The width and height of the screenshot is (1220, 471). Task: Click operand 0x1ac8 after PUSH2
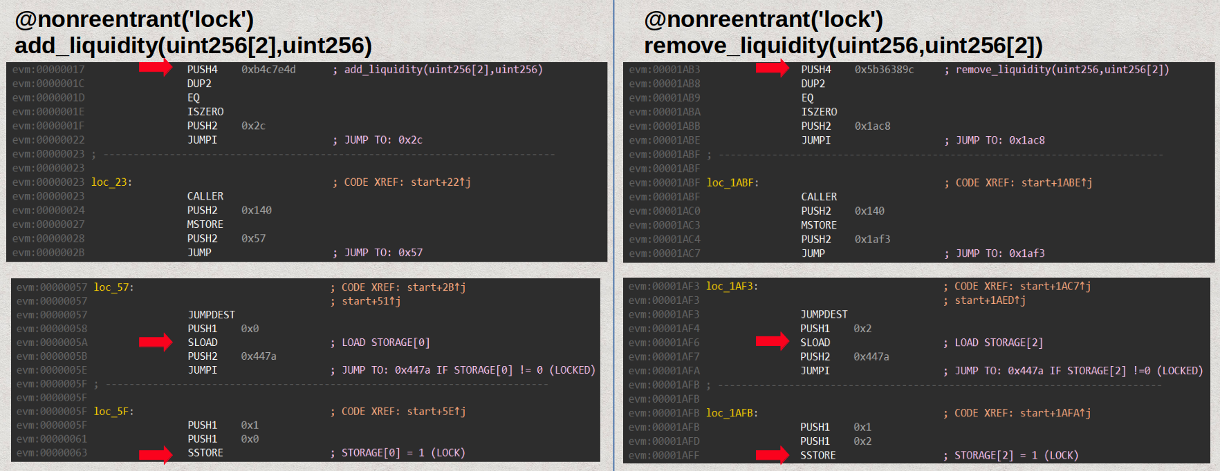click(x=873, y=126)
